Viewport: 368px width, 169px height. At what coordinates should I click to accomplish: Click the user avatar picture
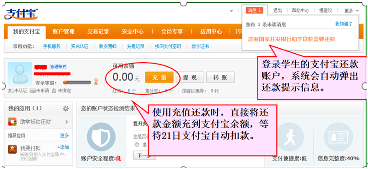pyautogui.click(x=20, y=73)
